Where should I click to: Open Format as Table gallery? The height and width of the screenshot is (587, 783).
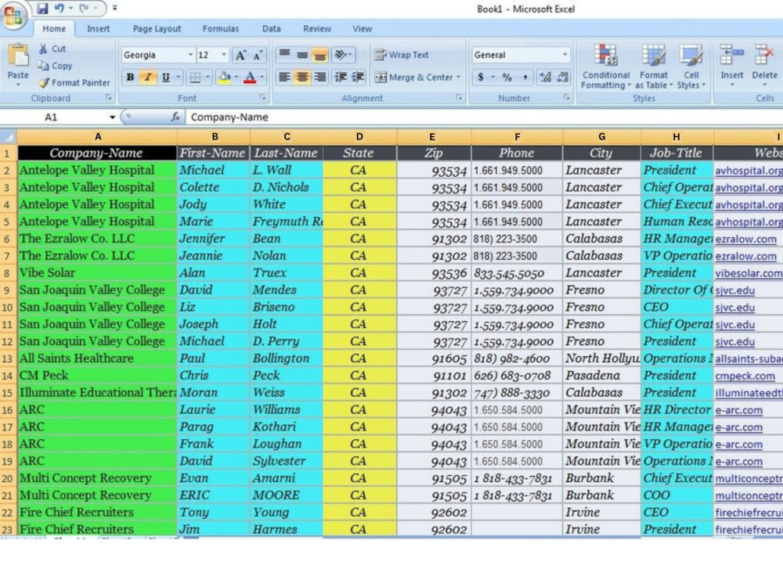tap(654, 67)
